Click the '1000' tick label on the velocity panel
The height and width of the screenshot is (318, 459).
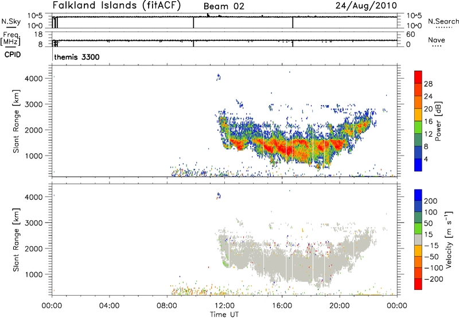[33, 274]
